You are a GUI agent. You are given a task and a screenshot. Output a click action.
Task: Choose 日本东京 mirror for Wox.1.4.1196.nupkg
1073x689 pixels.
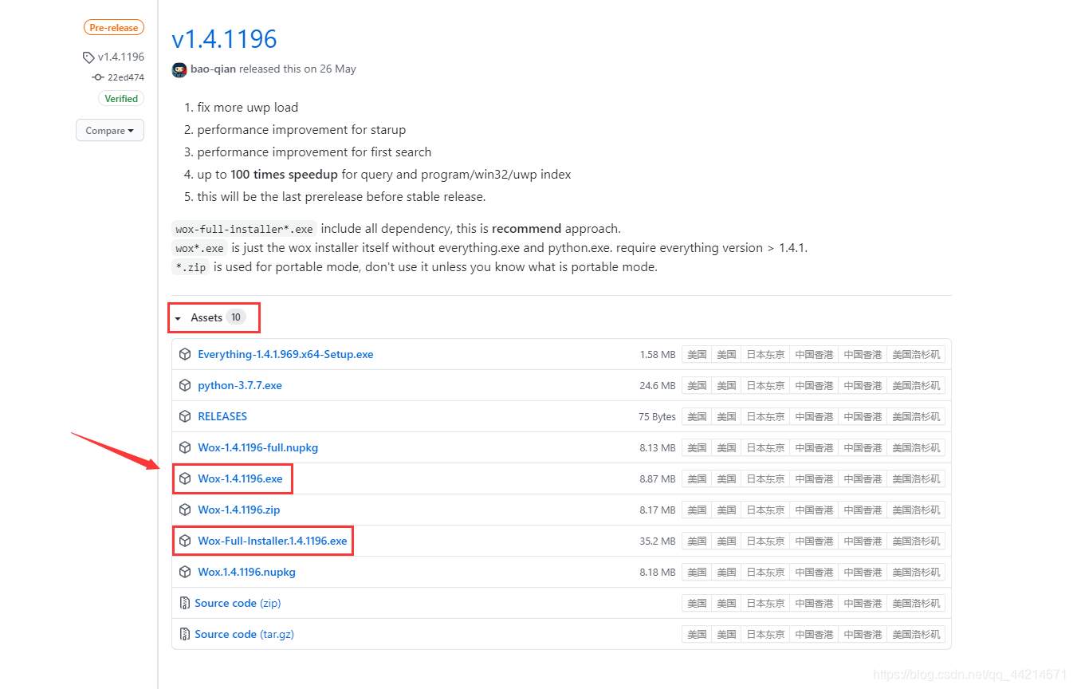[765, 572]
